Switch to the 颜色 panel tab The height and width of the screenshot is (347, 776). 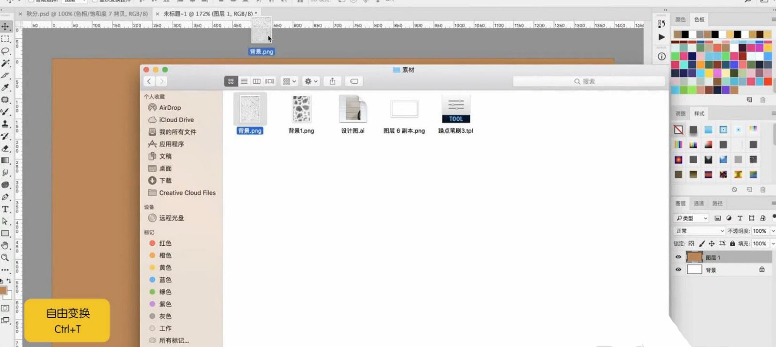[x=680, y=19]
